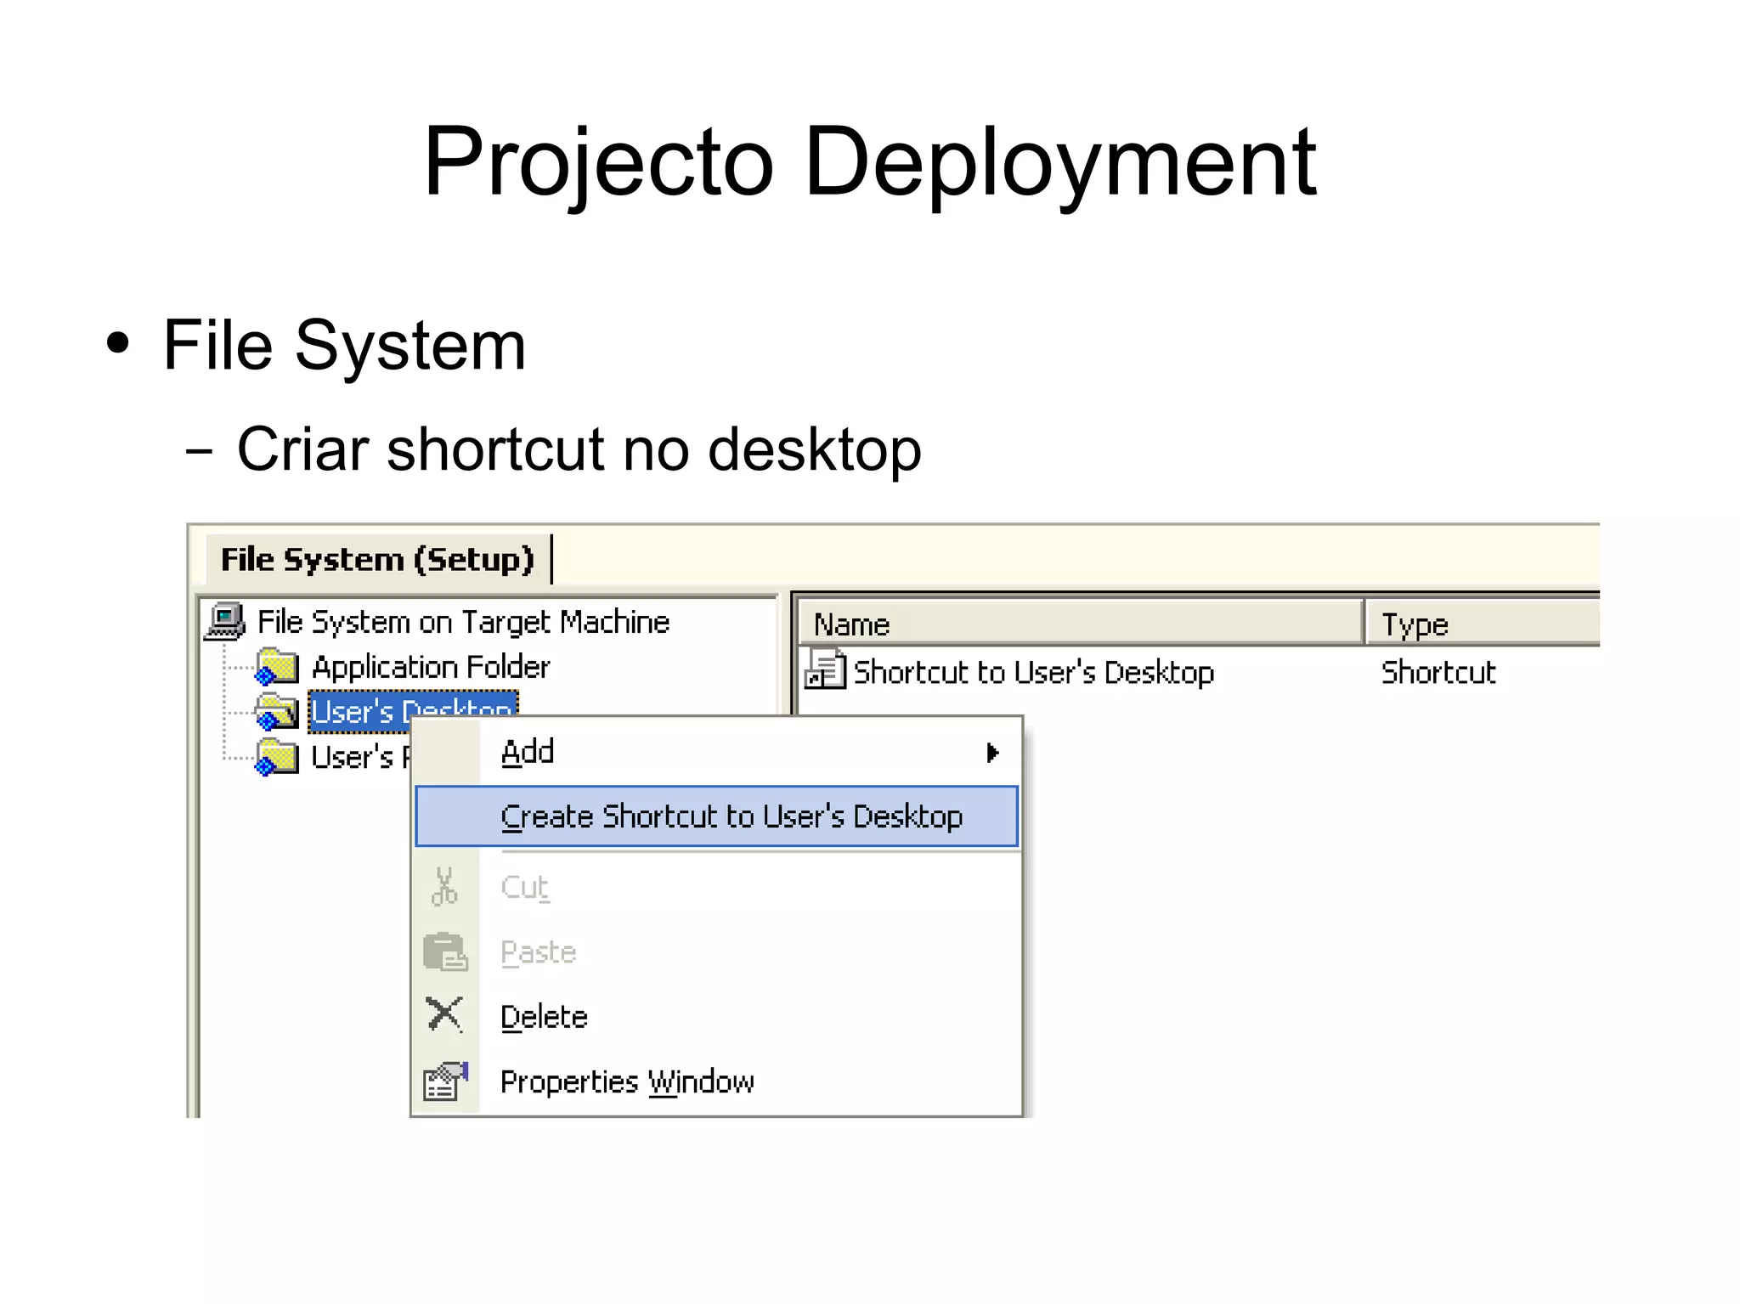Image resolution: width=1740 pixels, height=1304 pixels.
Task: Click the Properties Window icon
Action: click(446, 1081)
